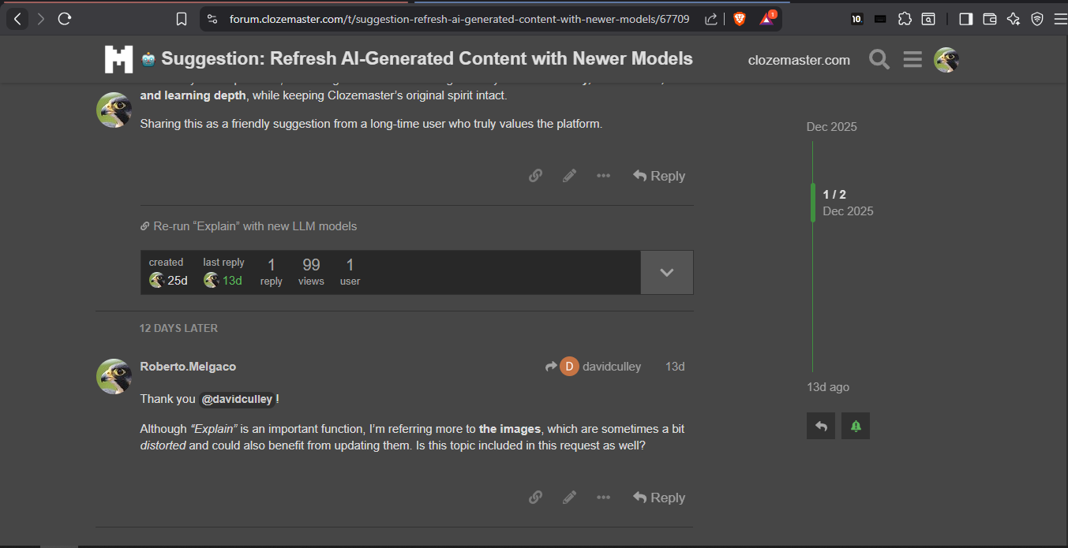
Task: Copy link icon on the first post
Action: click(x=535, y=176)
